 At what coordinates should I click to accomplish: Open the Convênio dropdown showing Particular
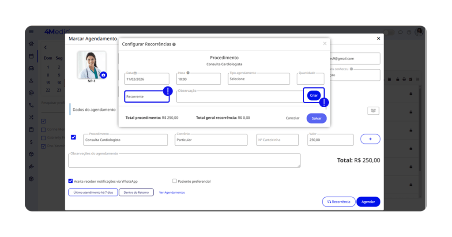[210, 140]
